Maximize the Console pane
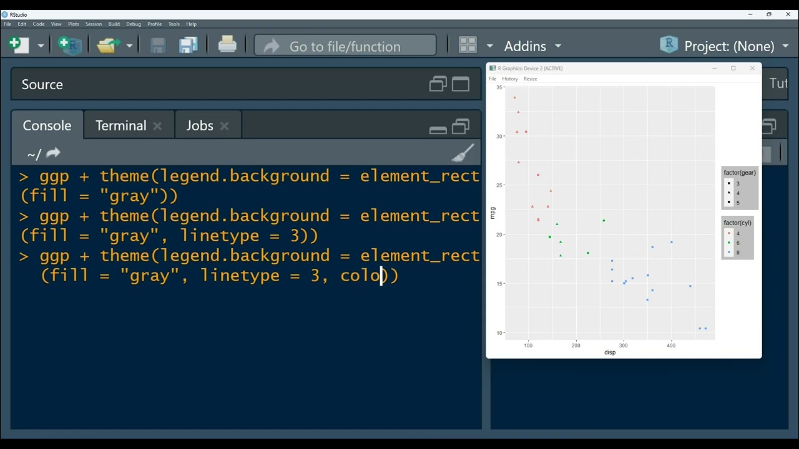 tap(461, 127)
